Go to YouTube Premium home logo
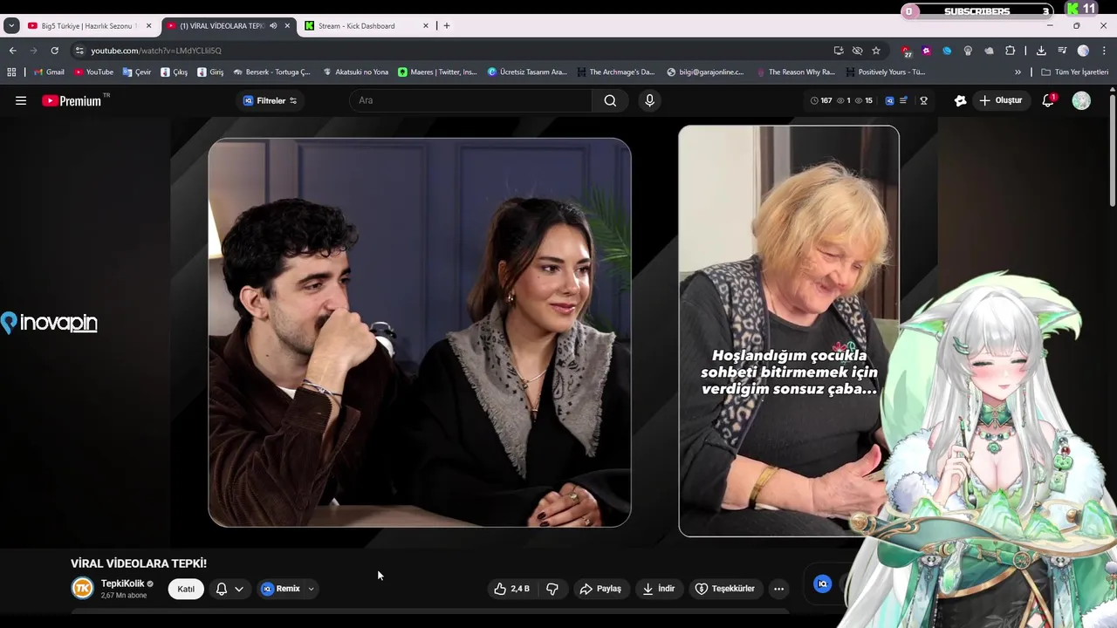 (72, 100)
